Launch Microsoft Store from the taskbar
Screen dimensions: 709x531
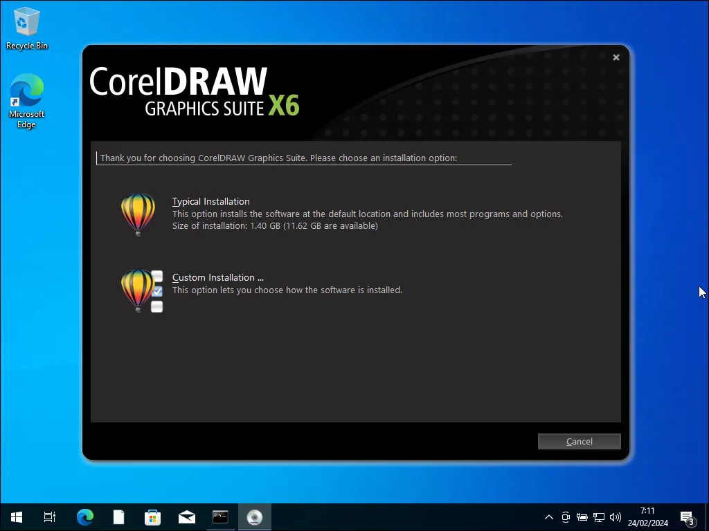pyautogui.click(x=152, y=516)
